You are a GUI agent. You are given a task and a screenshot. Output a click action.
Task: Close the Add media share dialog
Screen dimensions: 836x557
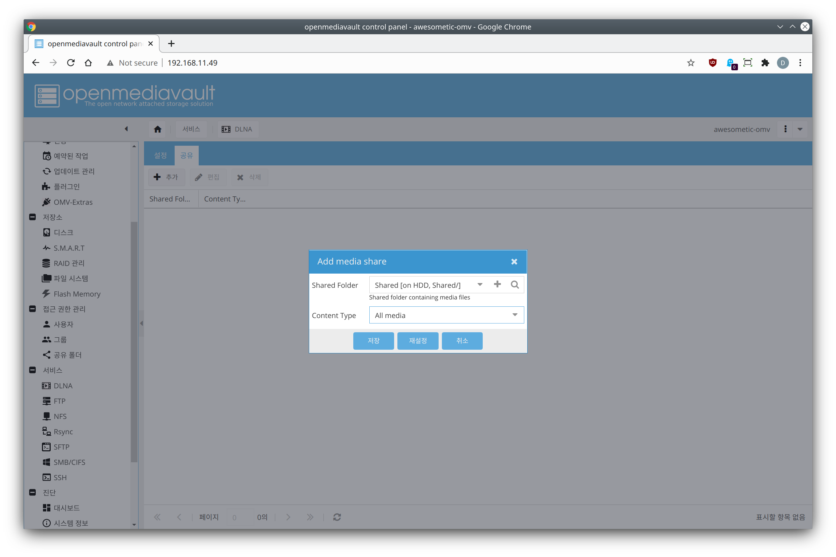pos(514,262)
